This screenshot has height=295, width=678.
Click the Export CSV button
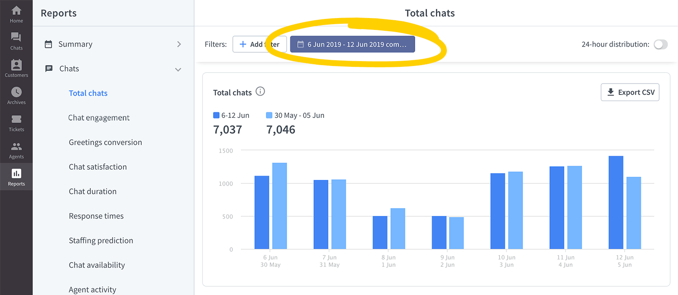tap(630, 92)
